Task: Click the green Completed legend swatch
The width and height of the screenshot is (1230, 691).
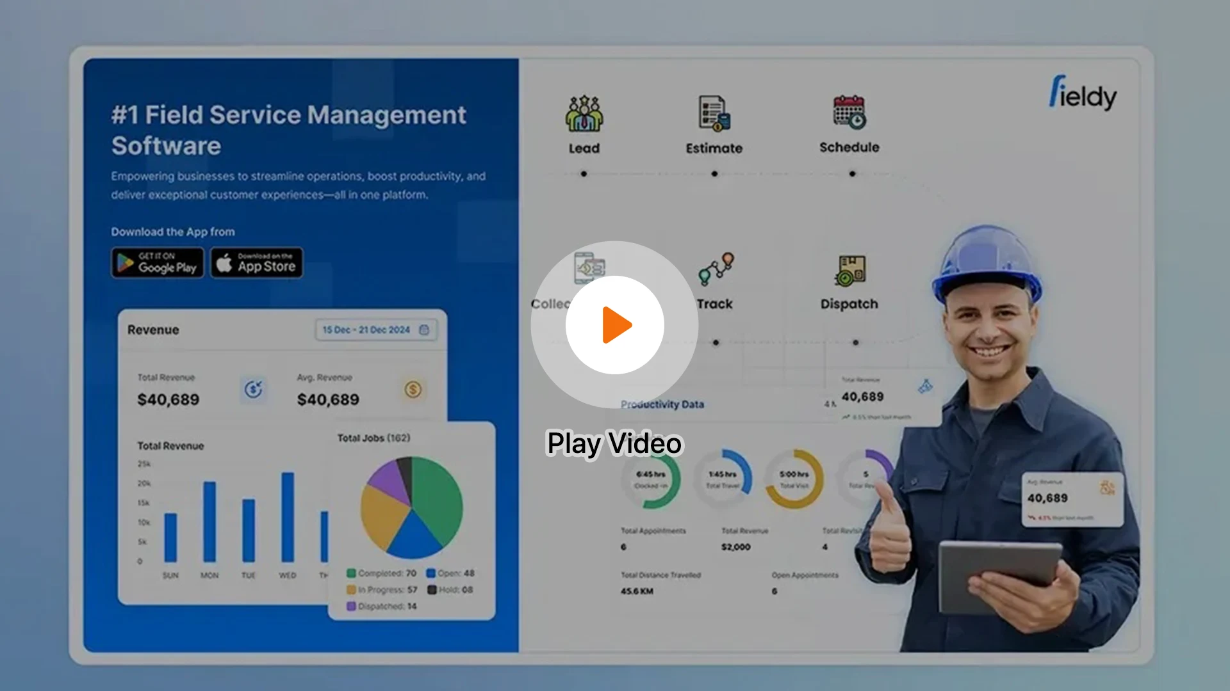Action: pyautogui.click(x=351, y=573)
